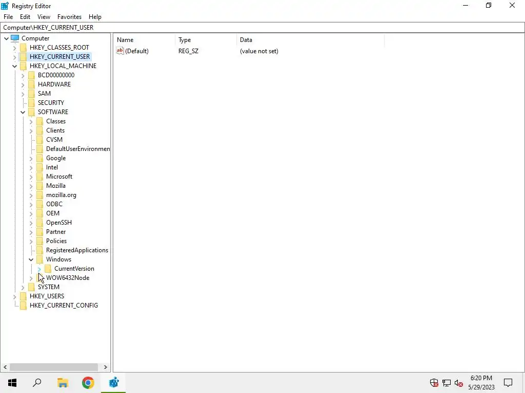The width and height of the screenshot is (525, 393).
Task: Select the CVSM key
Action: click(54, 140)
